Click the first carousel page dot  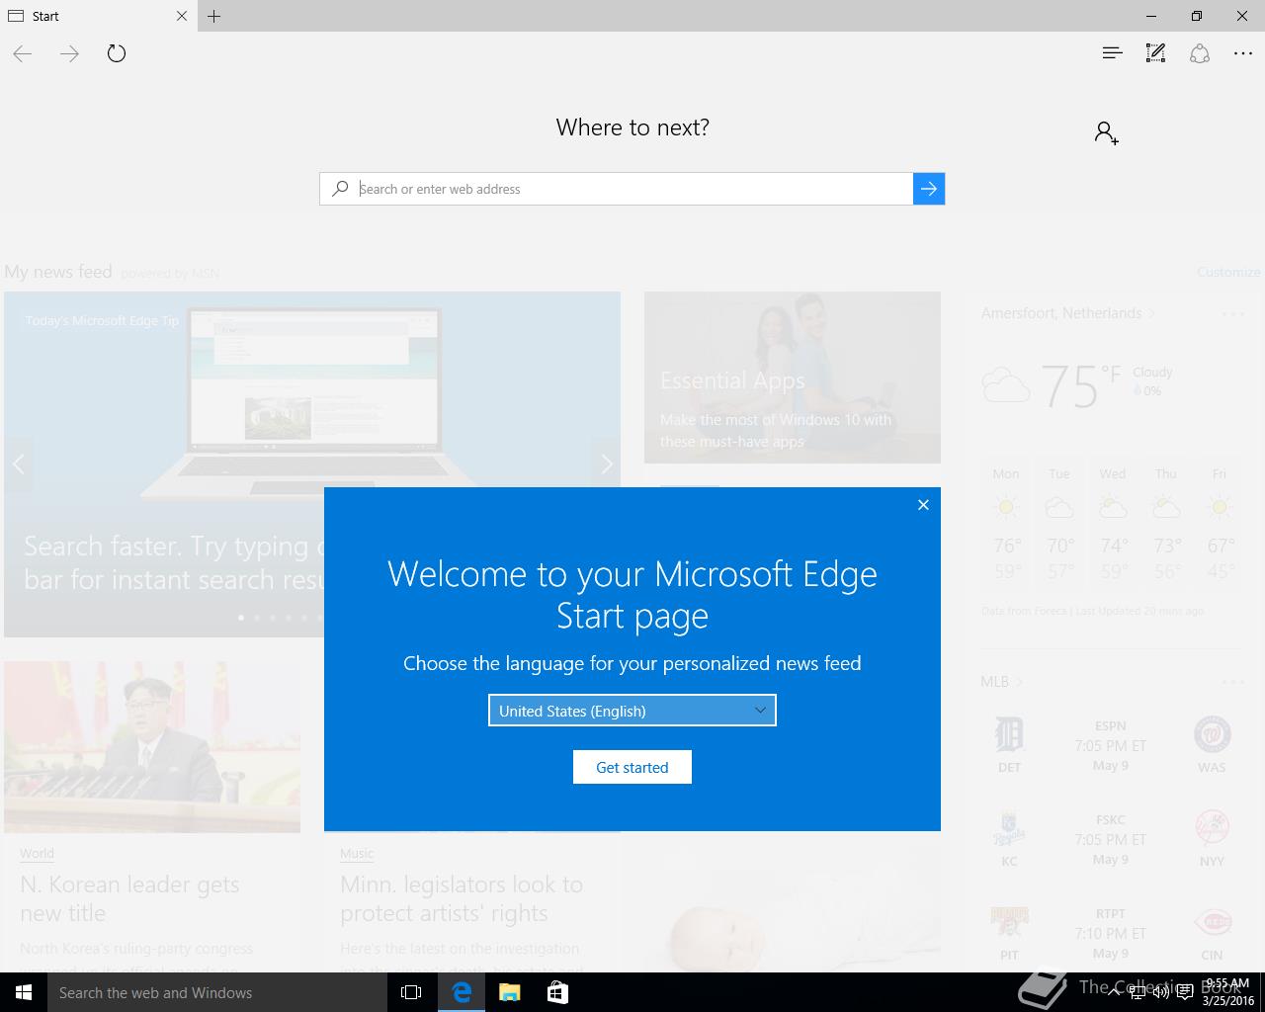point(241,618)
